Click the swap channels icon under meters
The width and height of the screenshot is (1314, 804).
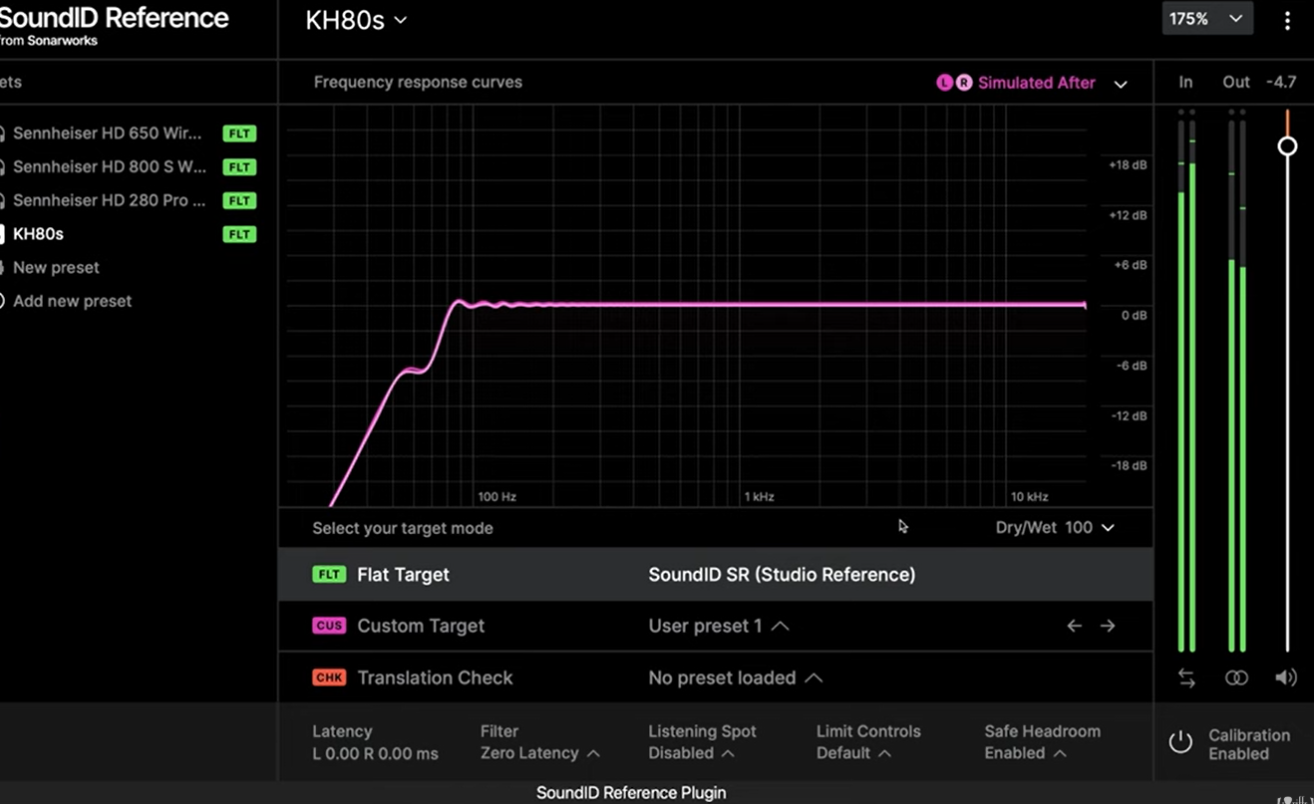(1186, 677)
